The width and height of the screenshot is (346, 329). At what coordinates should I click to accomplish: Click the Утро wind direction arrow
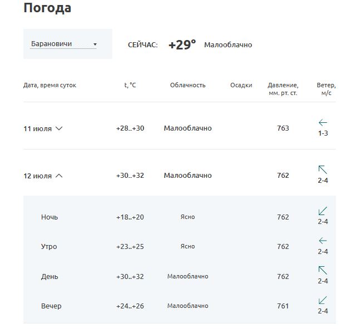(323, 241)
